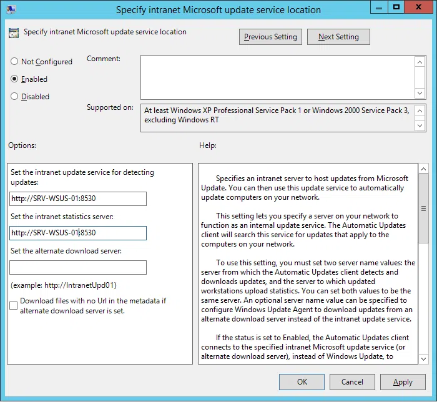The width and height of the screenshot is (437, 402).
Task: Click the alternate download server field
Action: pos(78,268)
